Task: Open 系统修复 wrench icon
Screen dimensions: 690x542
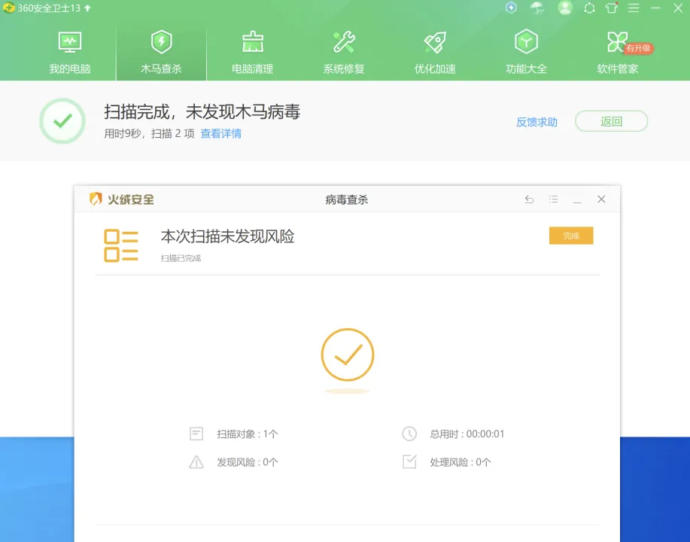Action: tap(344, 52)
